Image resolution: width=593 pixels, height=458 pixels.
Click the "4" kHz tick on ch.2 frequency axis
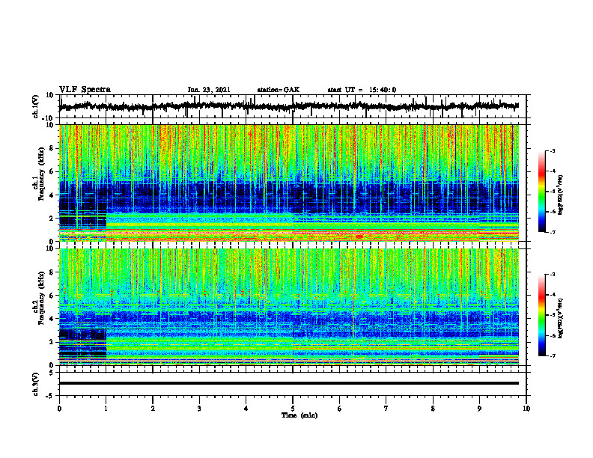(x=52, y=319)
